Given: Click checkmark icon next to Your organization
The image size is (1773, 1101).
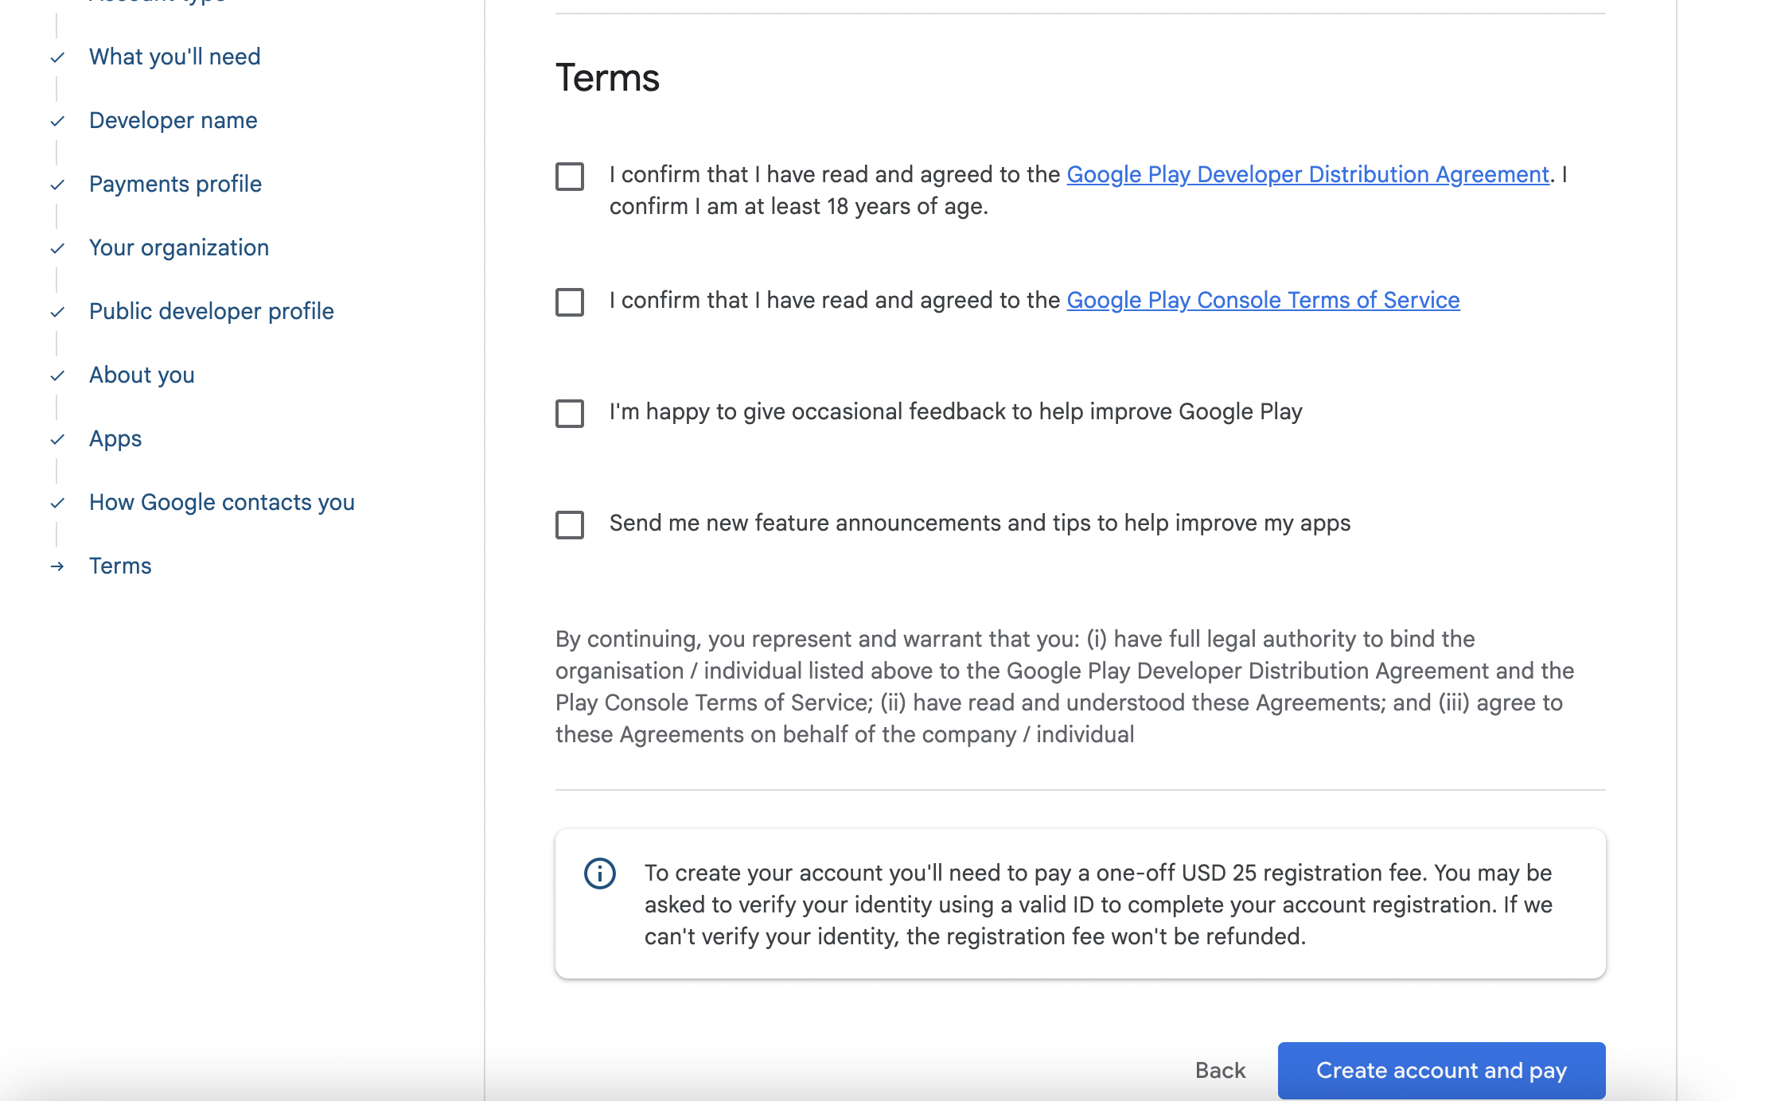Looking at the screenshot, I should (57, 248).
